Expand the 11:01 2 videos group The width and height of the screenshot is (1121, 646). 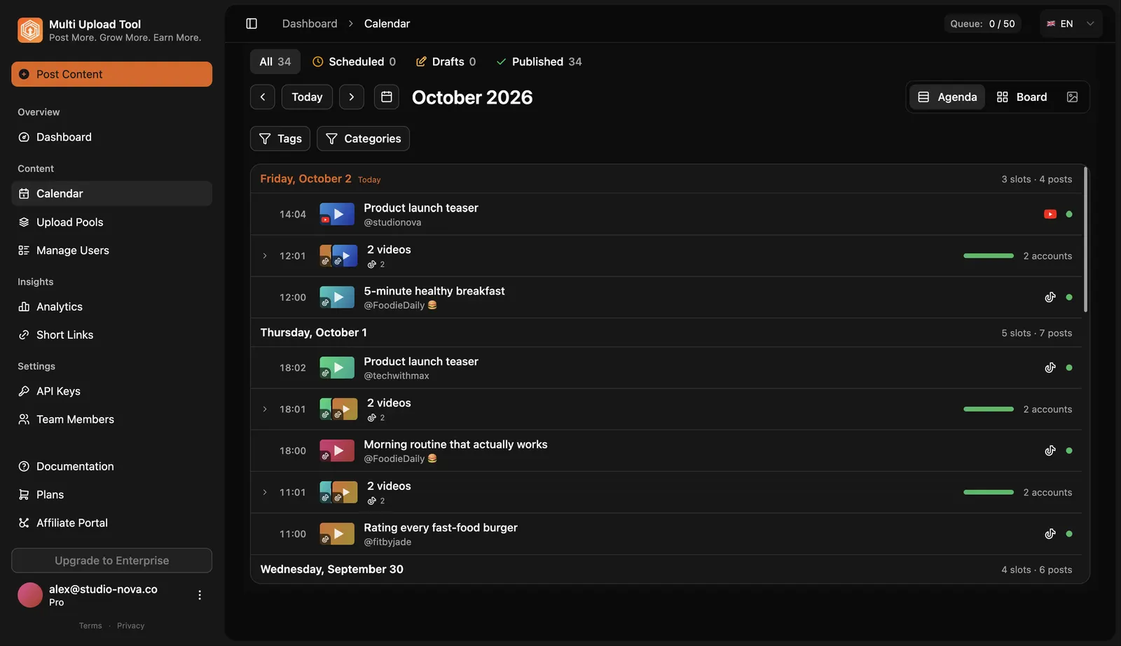click(265, 493)
